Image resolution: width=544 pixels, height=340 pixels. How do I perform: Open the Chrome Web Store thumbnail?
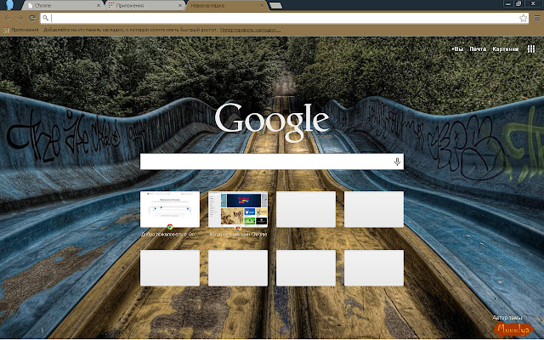coord(238,209)
